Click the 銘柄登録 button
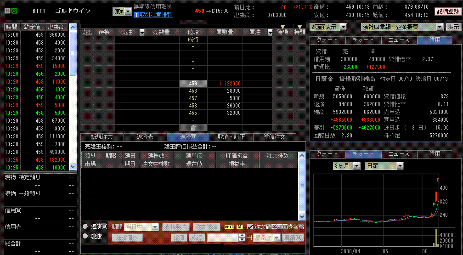The image size is (463, 255). click(x=447, y=11)
